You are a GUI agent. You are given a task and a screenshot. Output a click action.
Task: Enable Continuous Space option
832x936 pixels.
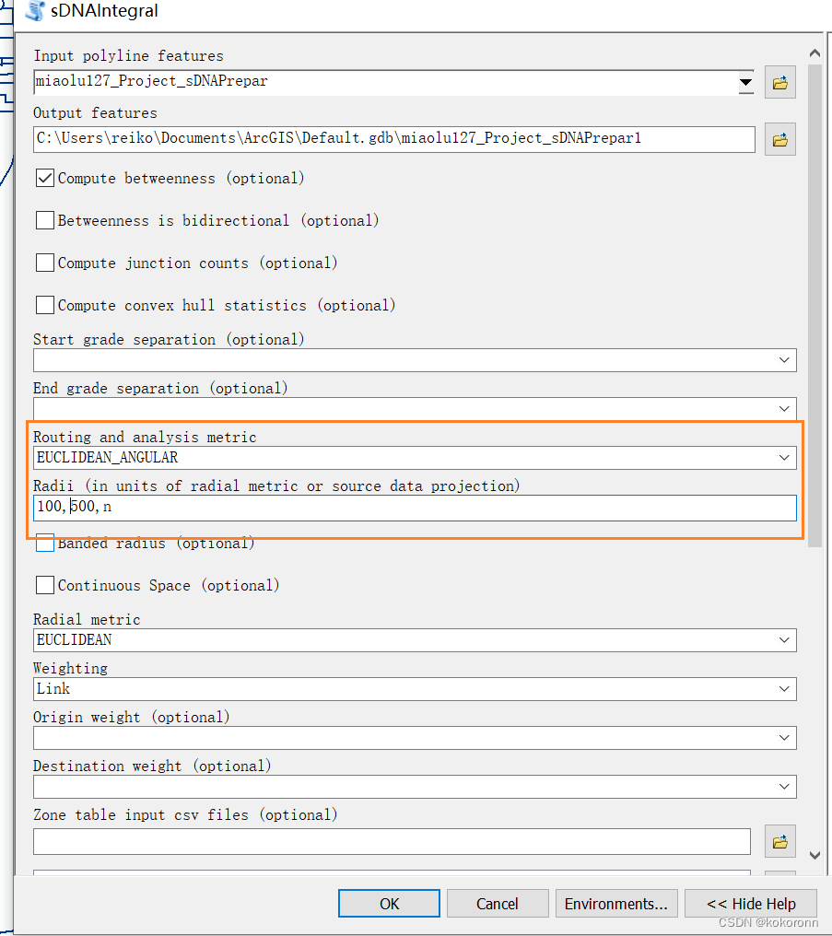coord(44,585)
